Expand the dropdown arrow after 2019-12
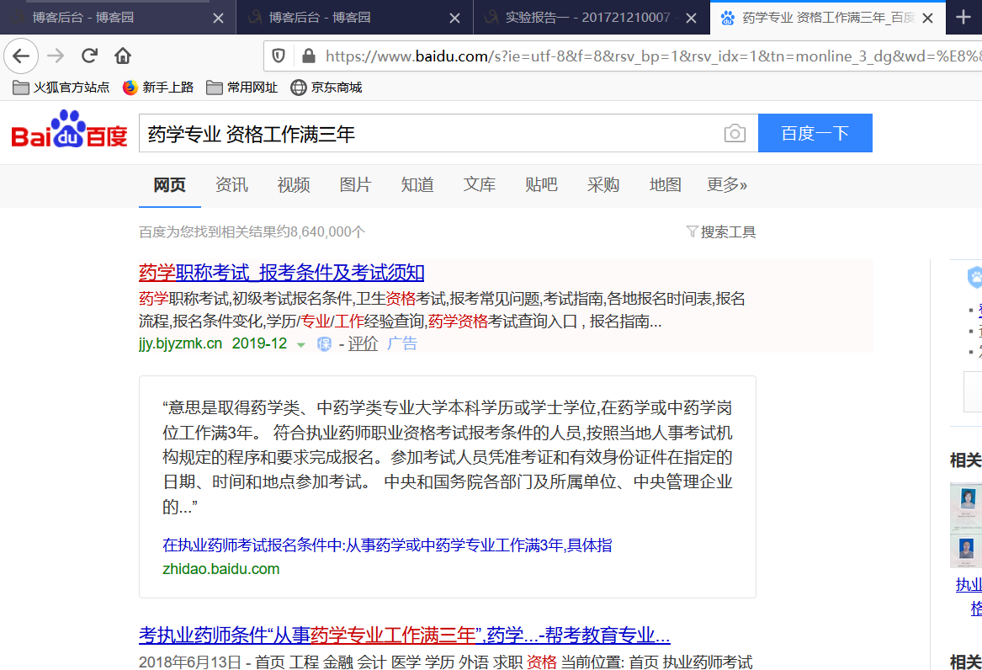This screenshot has height=670, width=982. [300, 345]
